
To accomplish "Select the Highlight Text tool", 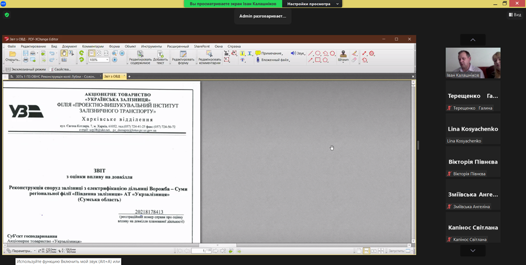I will 242,53.
